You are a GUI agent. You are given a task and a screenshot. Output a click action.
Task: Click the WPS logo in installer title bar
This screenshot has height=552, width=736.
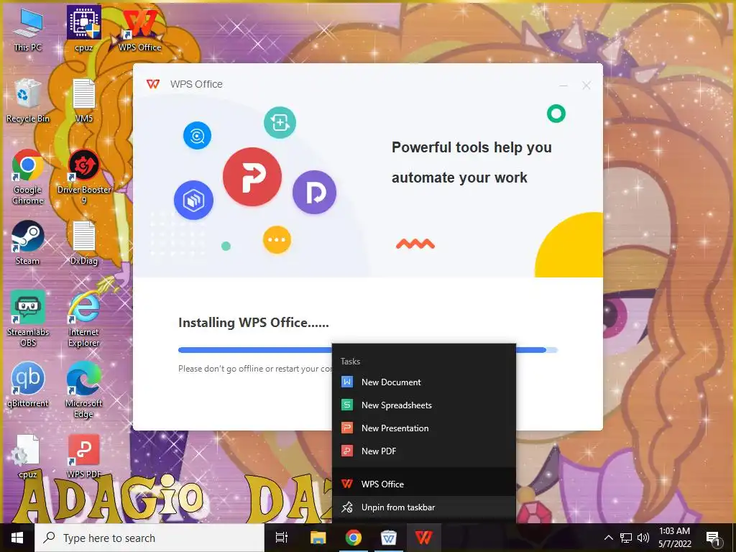tap(153, 84)
